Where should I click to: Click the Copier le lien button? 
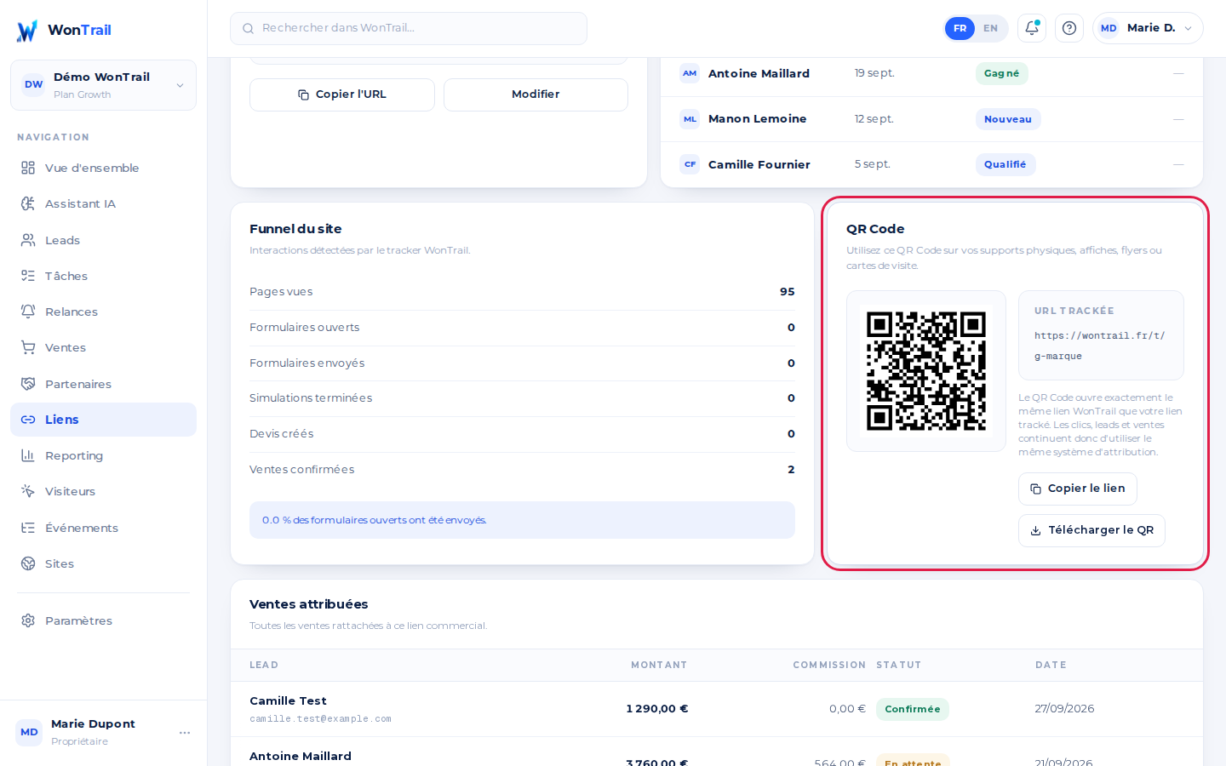click(x=1078, y=489)
